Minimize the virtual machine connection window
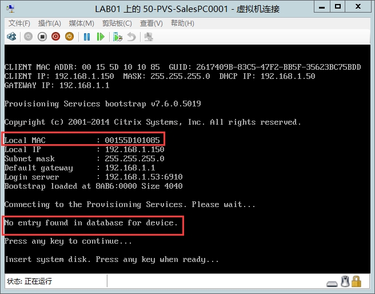This screenshot has height=294, width=375. coord(322,7)
